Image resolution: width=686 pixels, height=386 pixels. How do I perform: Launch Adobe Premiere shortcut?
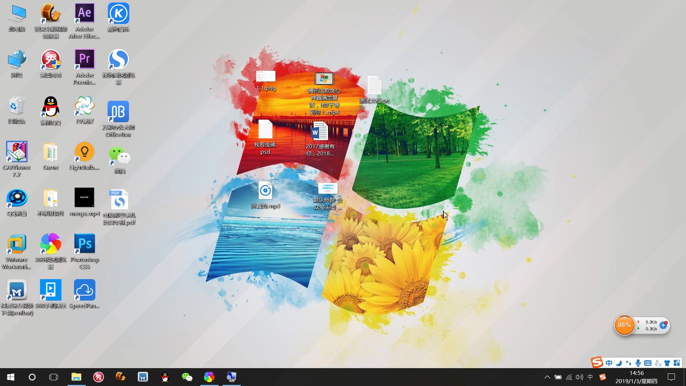(85, 67)
